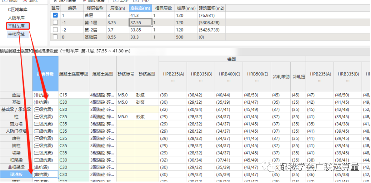371x183 pixels.
Task: Select the 框架梁 row header
Action: pyautogui.click(x=16, y=160)
